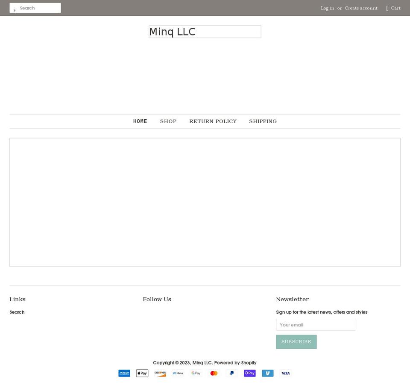Click the Discover payment icon
Screen dimensions: 410x388
[160, 373]
